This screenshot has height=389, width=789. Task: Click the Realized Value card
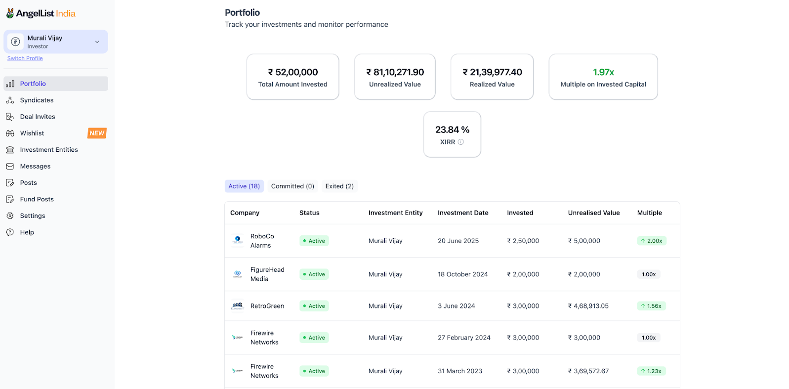point(492,77)
